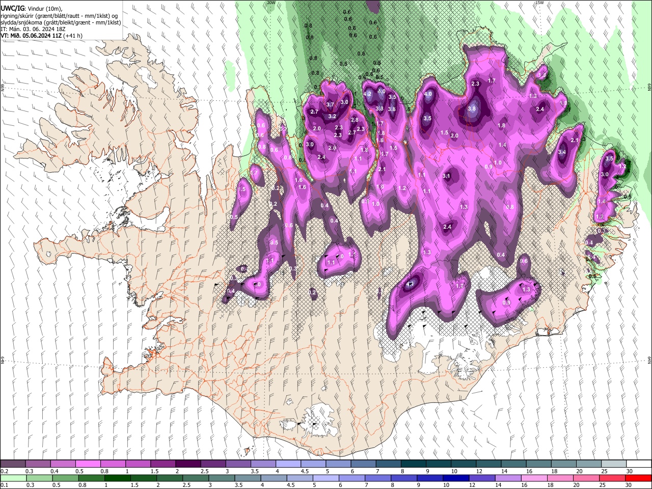Click the '3.7' precipitation value on the map

pyautogui.click(x=330, y=104)
